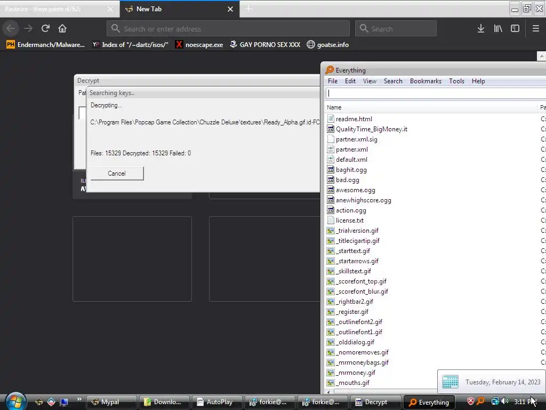546x410 pixels.
Task: Click the default.xml file icon
Action: click(331, 159)
